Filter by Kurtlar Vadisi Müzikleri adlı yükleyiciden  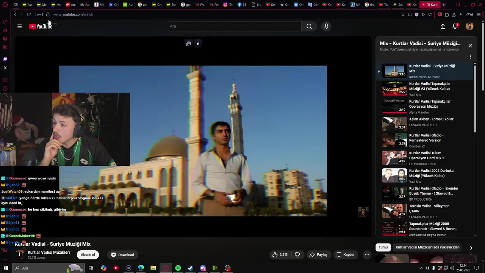tap(427, 247)
